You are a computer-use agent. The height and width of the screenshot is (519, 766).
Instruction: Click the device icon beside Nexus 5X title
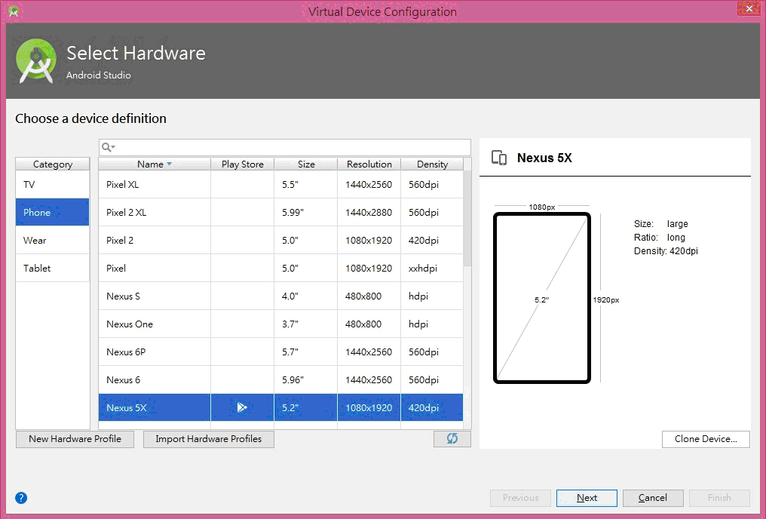pos(499,158)
